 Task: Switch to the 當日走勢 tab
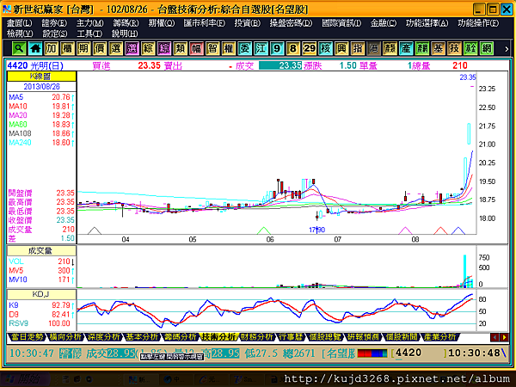coord(27,337)
